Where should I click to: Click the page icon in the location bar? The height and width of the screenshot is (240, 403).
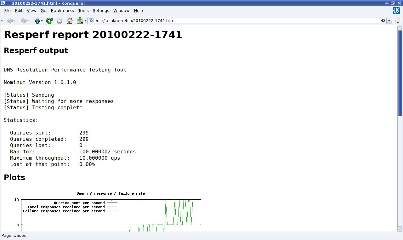[x=92, y=21]
